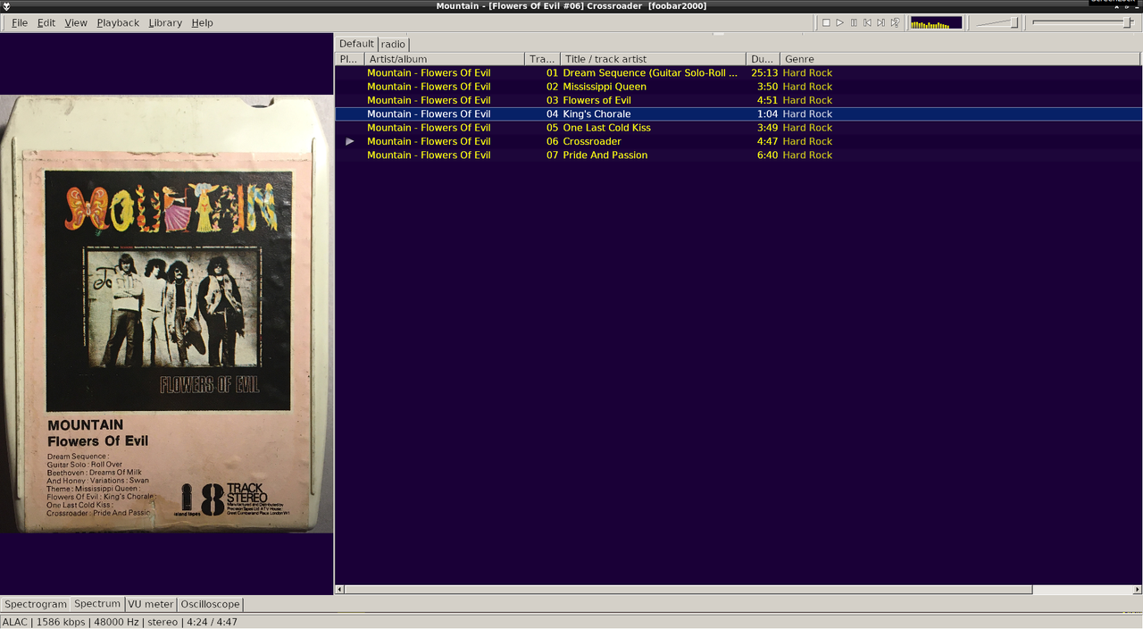This screenshot has width=1143, height=629.
Task: Switch to the radio playlist tab
Action: (393, 44)
